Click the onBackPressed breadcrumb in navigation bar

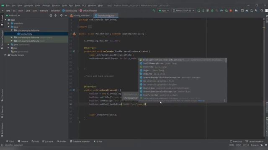click(x=88, y=10)
